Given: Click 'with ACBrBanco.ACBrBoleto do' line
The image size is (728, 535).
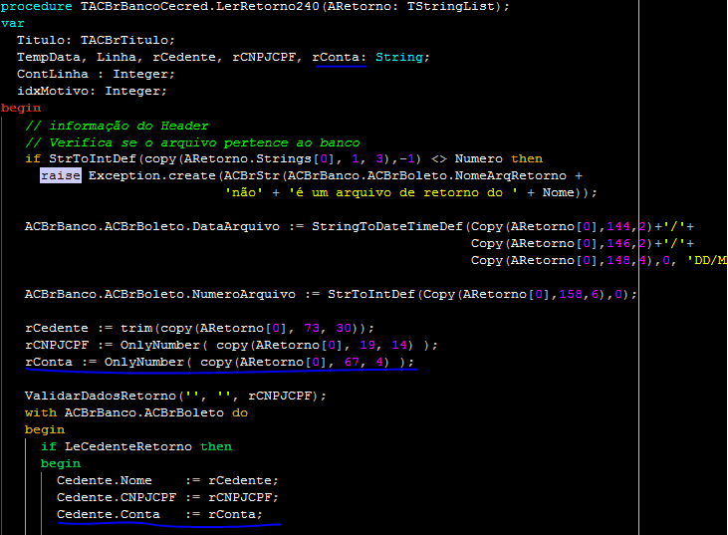Looking at the screenshot, I should [136, 412].
